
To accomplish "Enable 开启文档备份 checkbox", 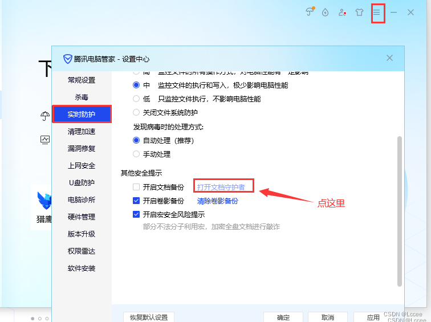I will coord(136,187).
